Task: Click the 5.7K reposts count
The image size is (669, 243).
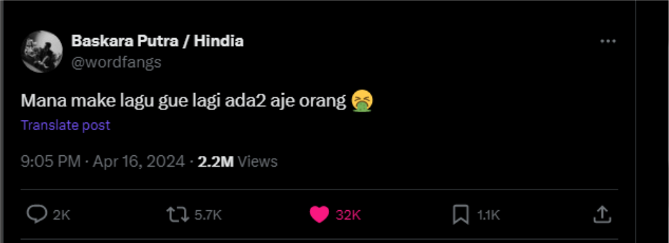Action: (208, 216)
